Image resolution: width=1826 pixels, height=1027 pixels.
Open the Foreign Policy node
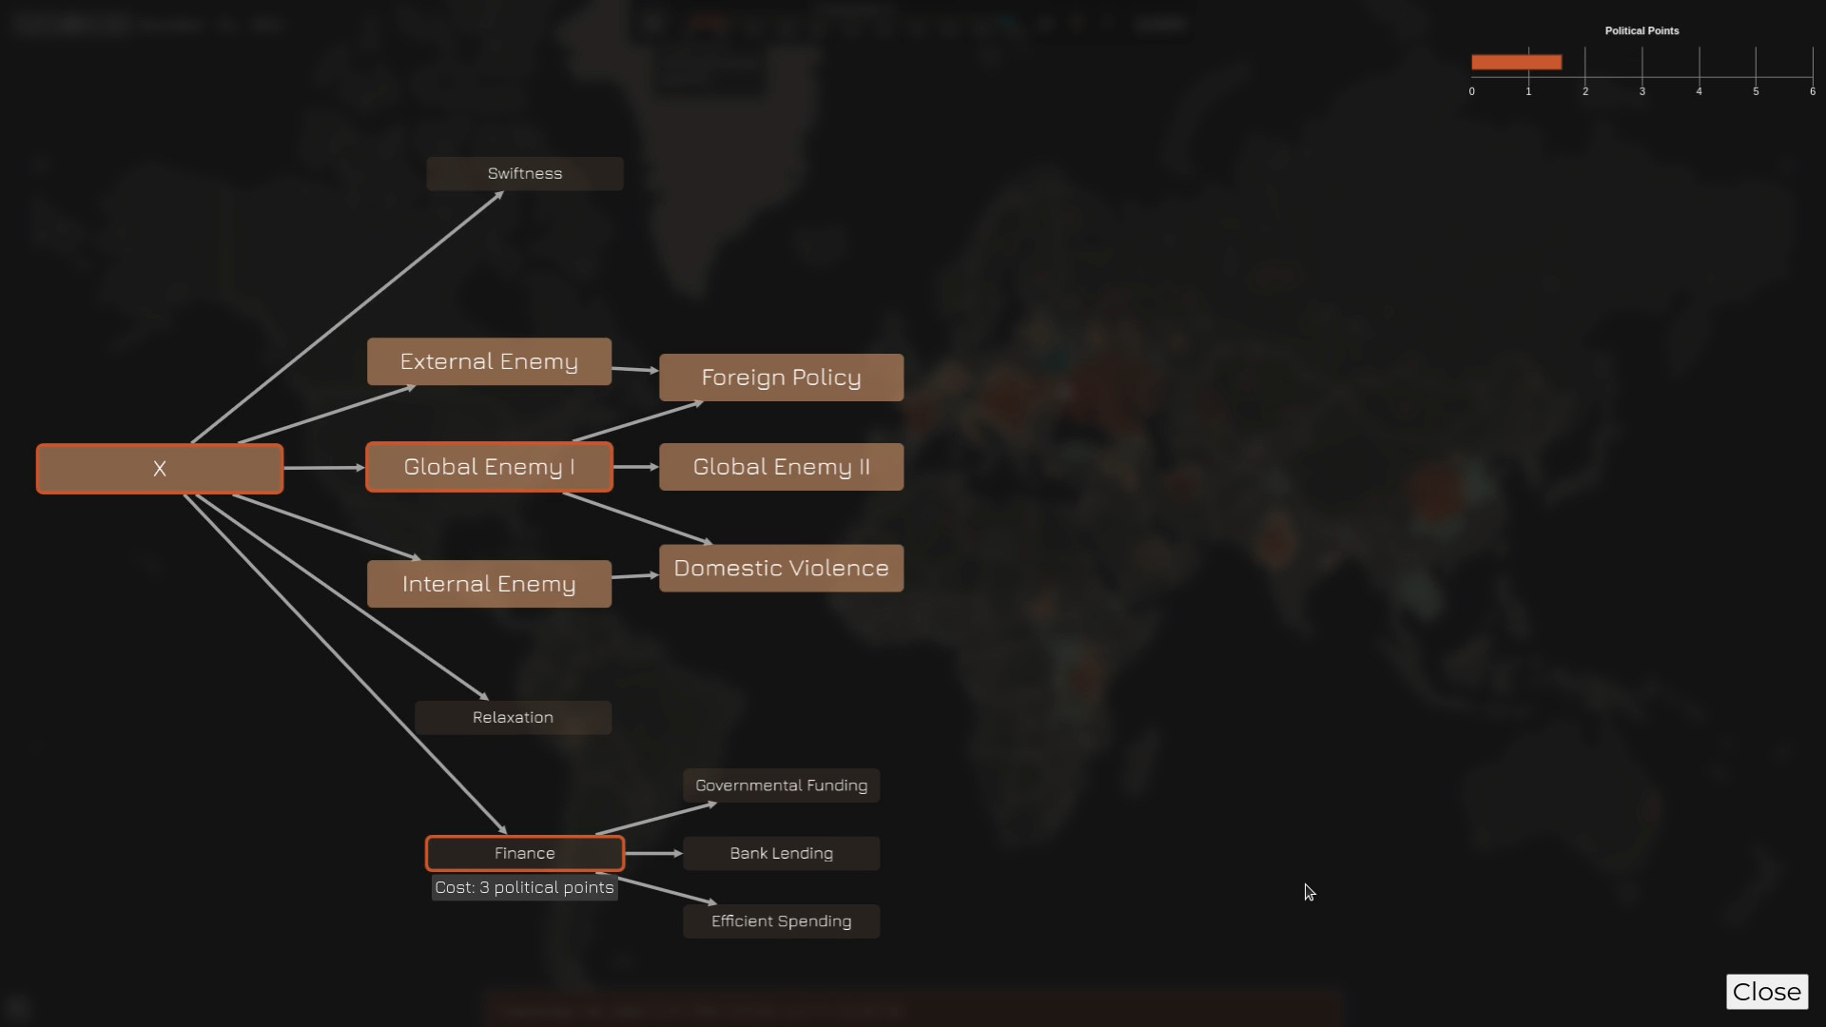(x=781, y=378)
